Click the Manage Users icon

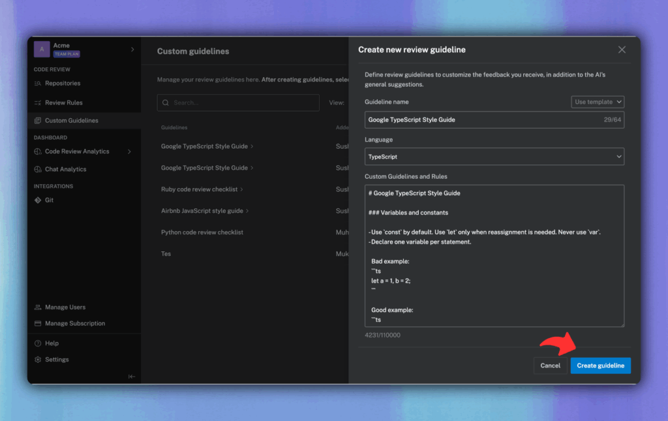37,307
